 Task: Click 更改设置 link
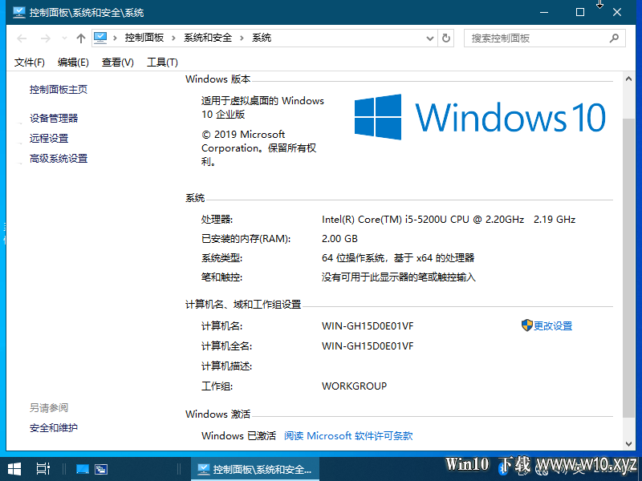(553, 326)
